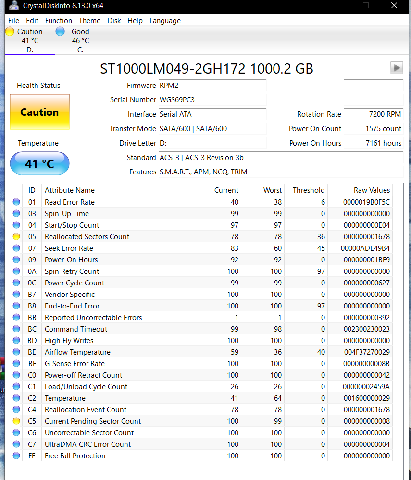Click the Features field with S.M.A.R.T.

[x=281, y=172]
